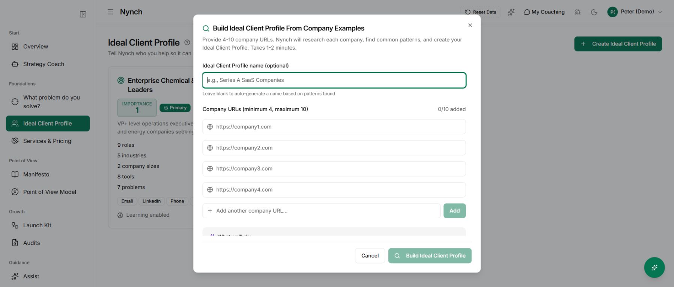Click the Primary badge on the profile card

tap(175, 108)
